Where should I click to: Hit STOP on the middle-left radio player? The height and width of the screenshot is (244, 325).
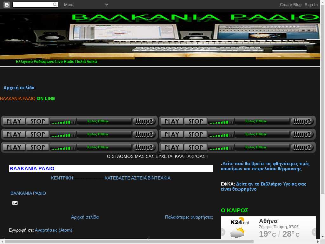[x=37, y=134]
